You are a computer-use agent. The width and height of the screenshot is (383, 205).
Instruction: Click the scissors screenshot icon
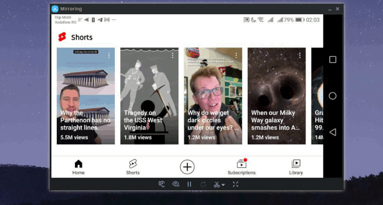[x=217, y=185]
